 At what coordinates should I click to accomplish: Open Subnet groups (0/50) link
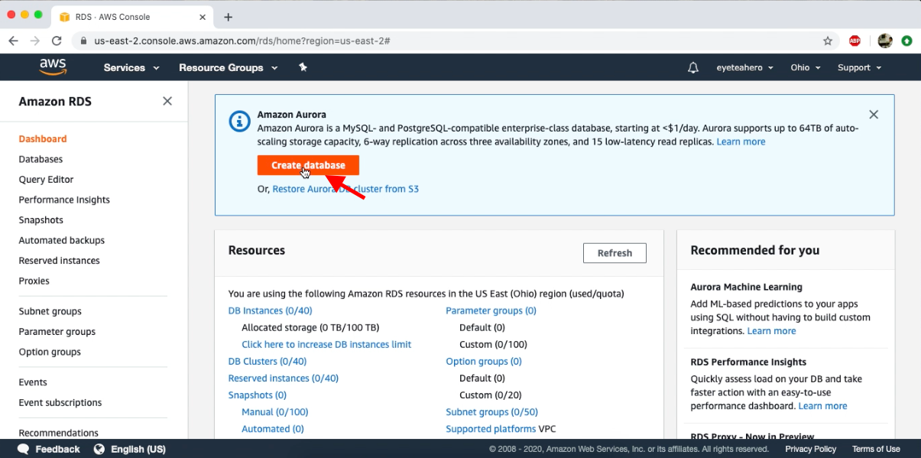tap(491, 412)
